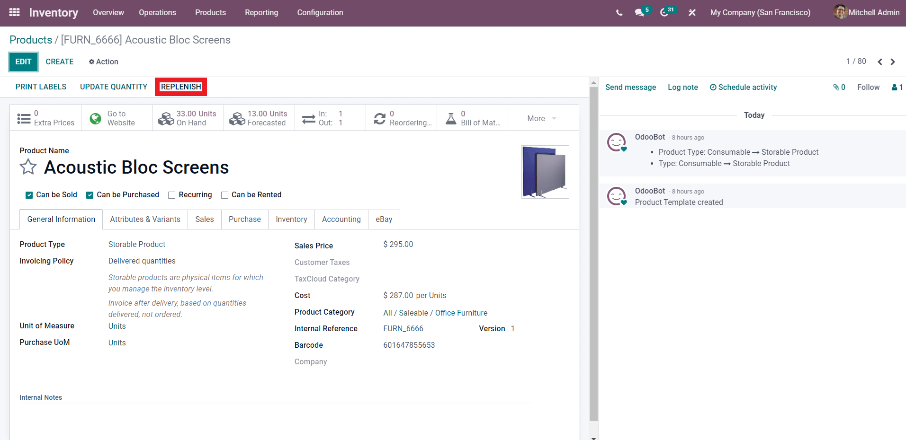Viewport: 906px width, 440px height.
Task: Click OdooBot avatar on Product Type message
Action: click(617, 142)
